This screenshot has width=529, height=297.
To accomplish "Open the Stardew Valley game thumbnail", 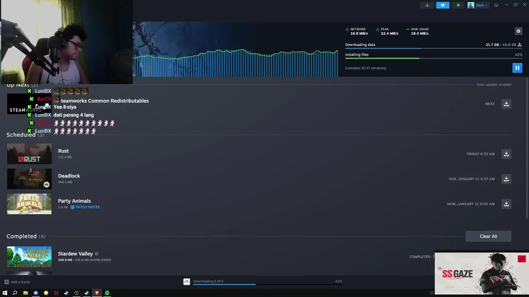I will pos(29,257).
